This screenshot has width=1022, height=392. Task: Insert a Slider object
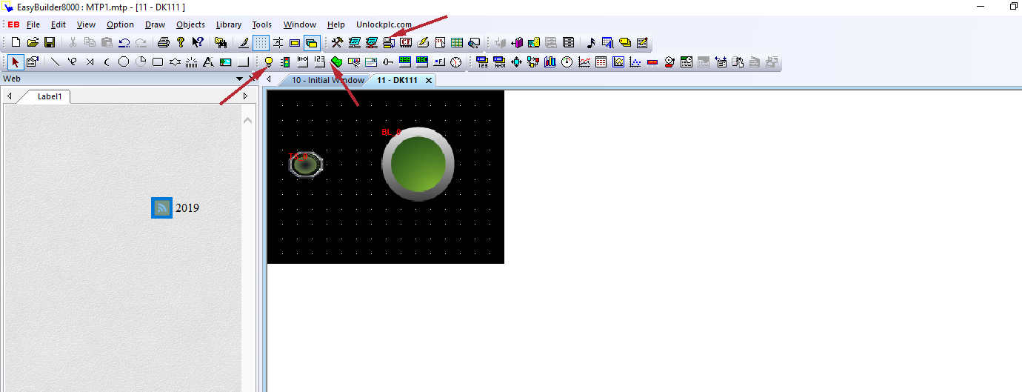coord(388,62)
